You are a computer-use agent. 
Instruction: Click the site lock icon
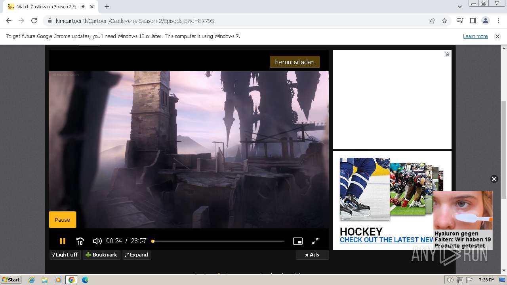pos(50,21)
